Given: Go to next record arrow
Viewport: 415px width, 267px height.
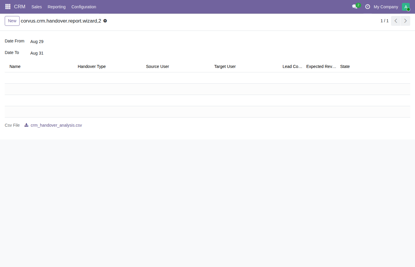Looking at the screenshot, I should pos(406,21).
